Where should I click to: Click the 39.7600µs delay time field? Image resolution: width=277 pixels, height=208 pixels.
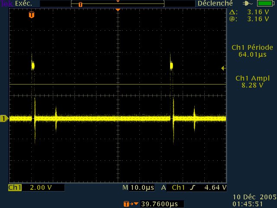[x=160, y=204]
